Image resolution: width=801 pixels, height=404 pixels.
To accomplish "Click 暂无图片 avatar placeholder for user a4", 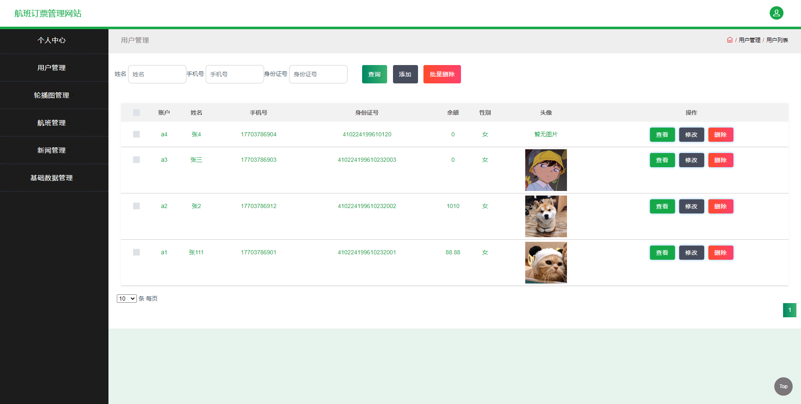I will pyautogui.click(x=546, y=134).
